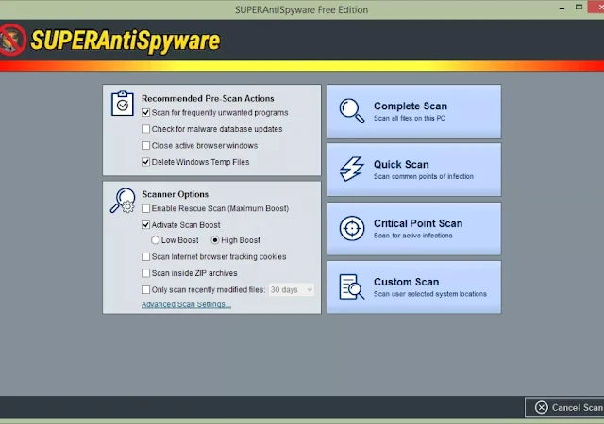Start the Quick Scan
Image resolution: width=604 pixels, height=424 pixels.
(414, 170)
